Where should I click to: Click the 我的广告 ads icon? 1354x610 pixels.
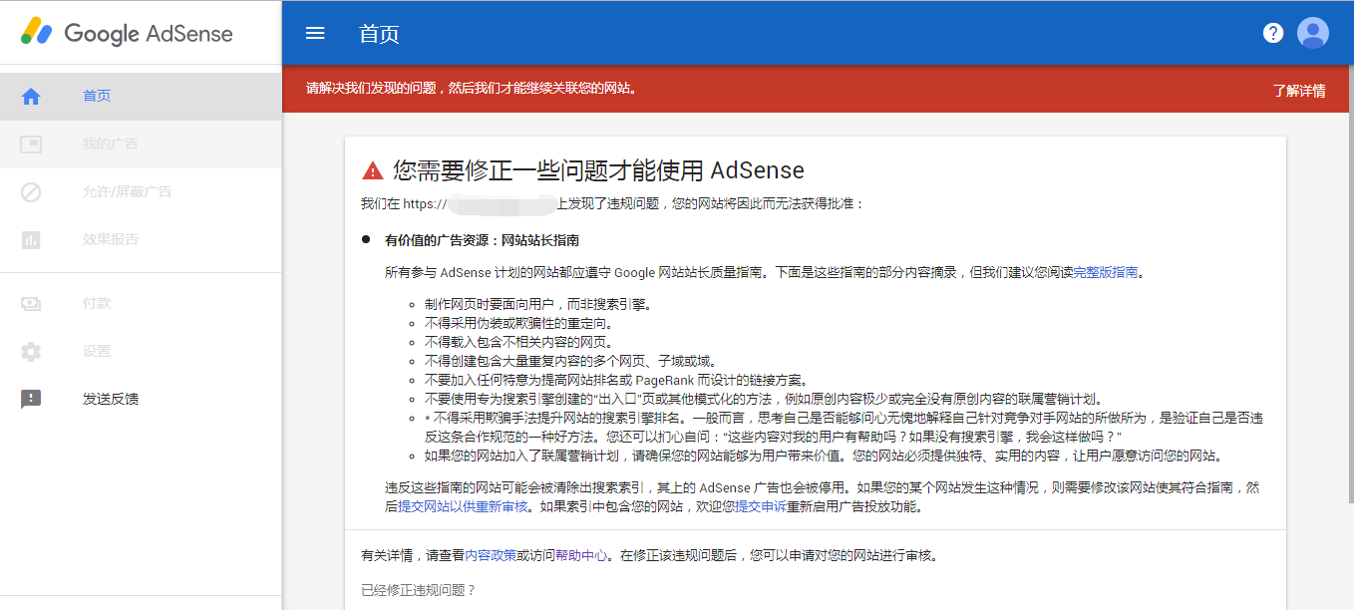31,145
